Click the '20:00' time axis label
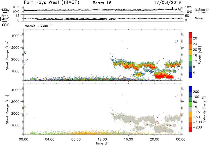Screen dimensions: 209x145 pyautogui.click(x=154, y=140)
